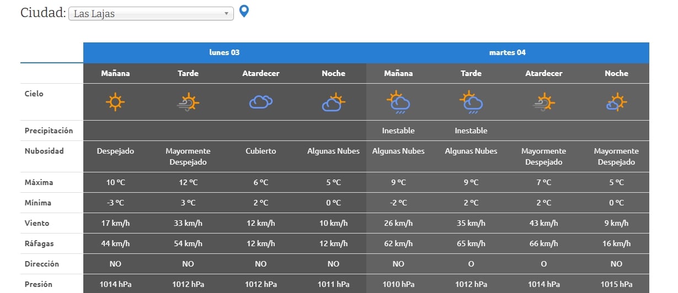Click the Dirección row label

tap(41, 264)
